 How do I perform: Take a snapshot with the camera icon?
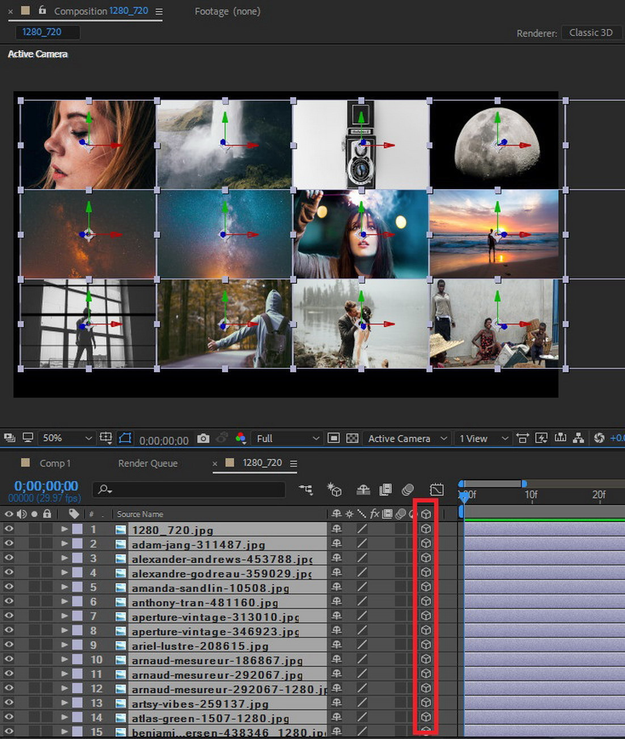click(203, 438)
